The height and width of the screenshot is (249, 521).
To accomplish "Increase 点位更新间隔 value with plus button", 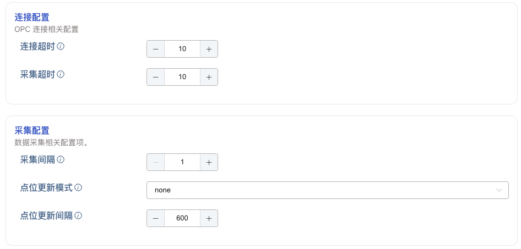I will point(209,218).
